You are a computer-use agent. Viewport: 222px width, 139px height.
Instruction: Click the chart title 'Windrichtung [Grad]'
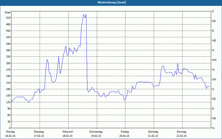[x=112, y=3]
